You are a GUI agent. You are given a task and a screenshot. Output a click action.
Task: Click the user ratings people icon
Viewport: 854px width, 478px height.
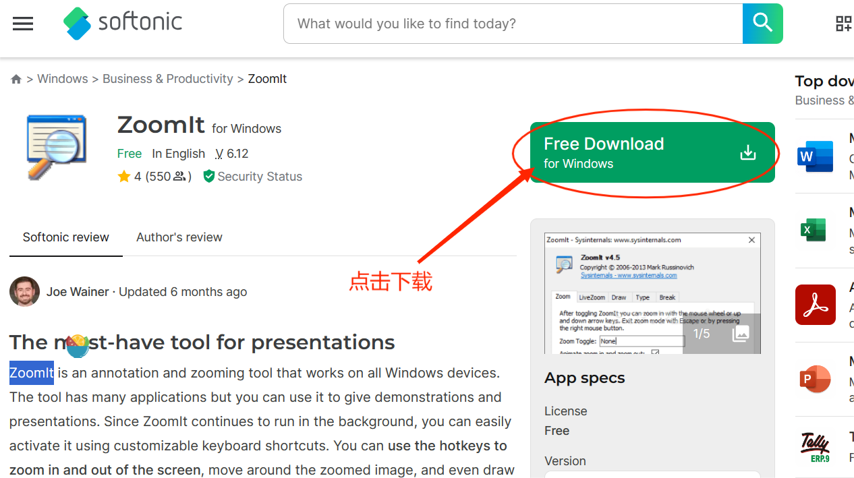[x=179, y=177]
